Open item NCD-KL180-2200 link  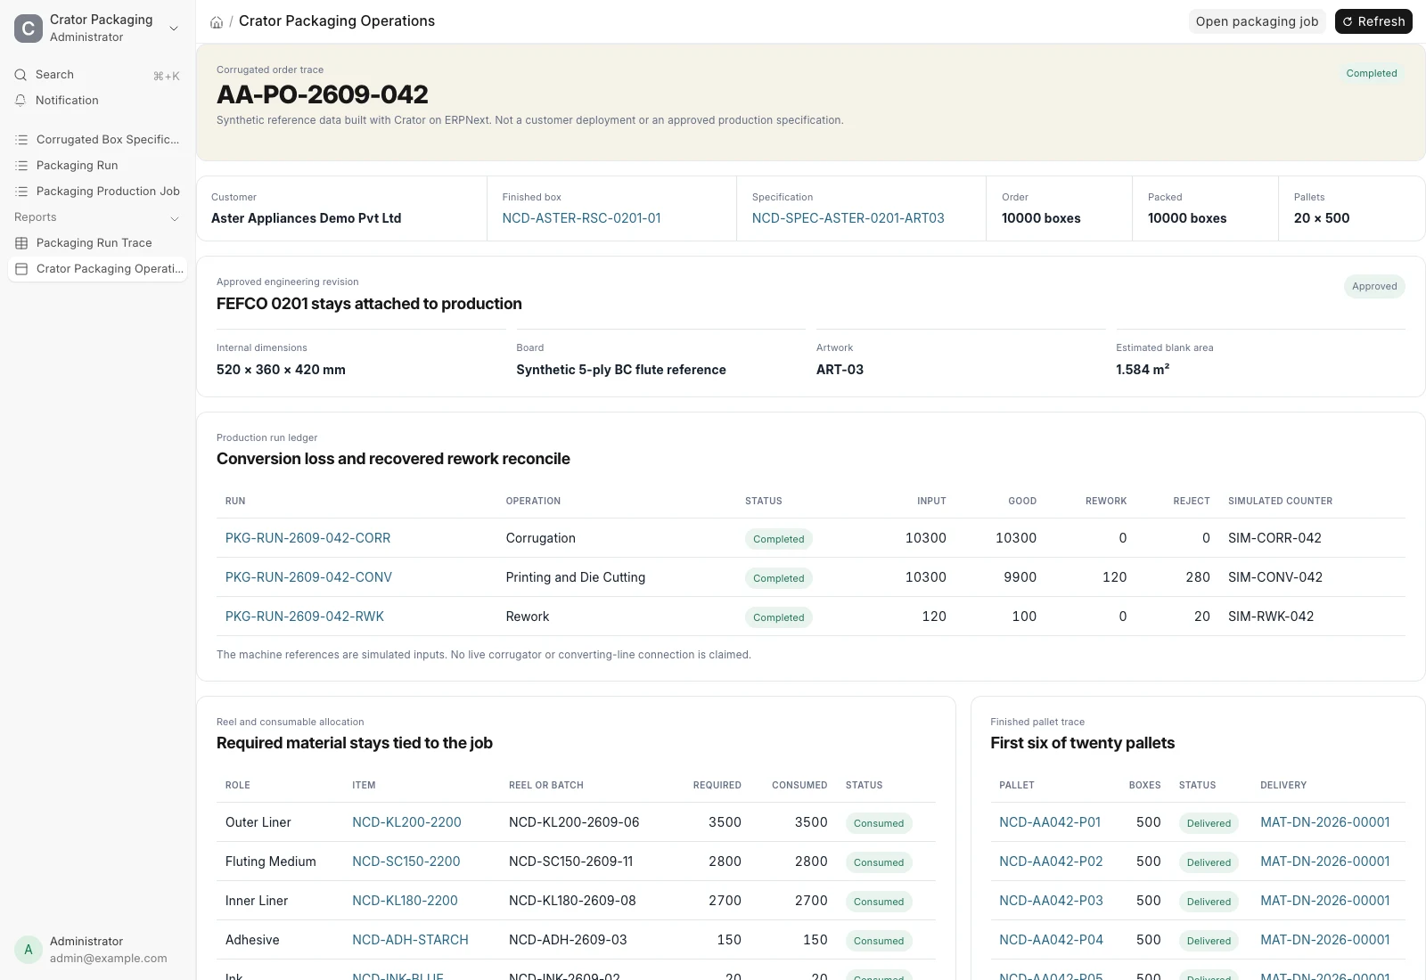[x=405, y=901]
